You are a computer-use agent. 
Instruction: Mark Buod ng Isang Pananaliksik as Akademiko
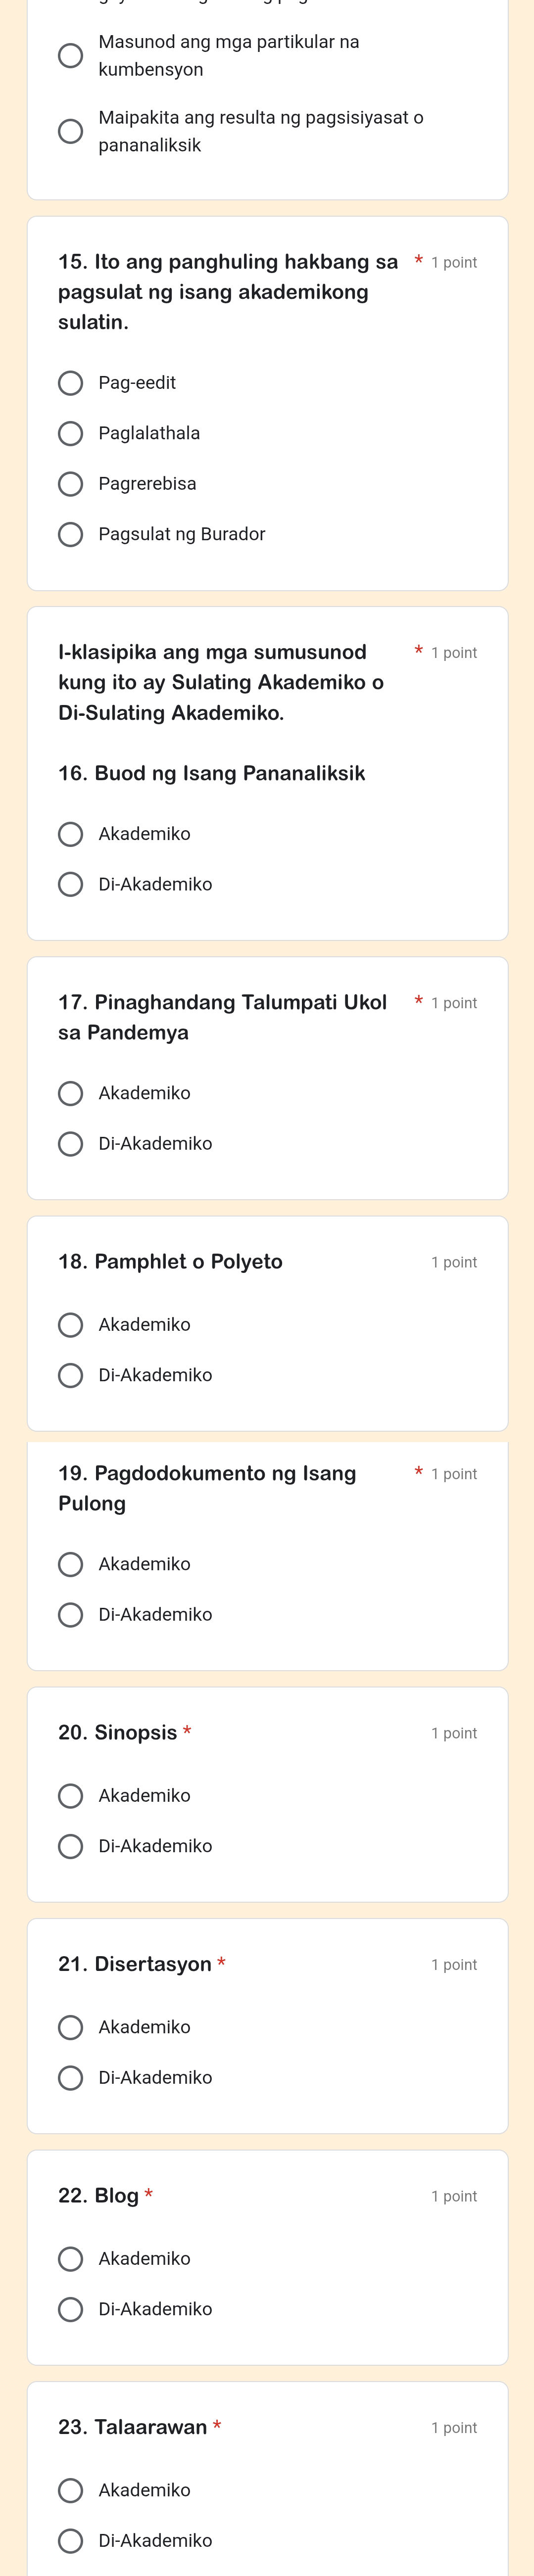coord(70,834)
